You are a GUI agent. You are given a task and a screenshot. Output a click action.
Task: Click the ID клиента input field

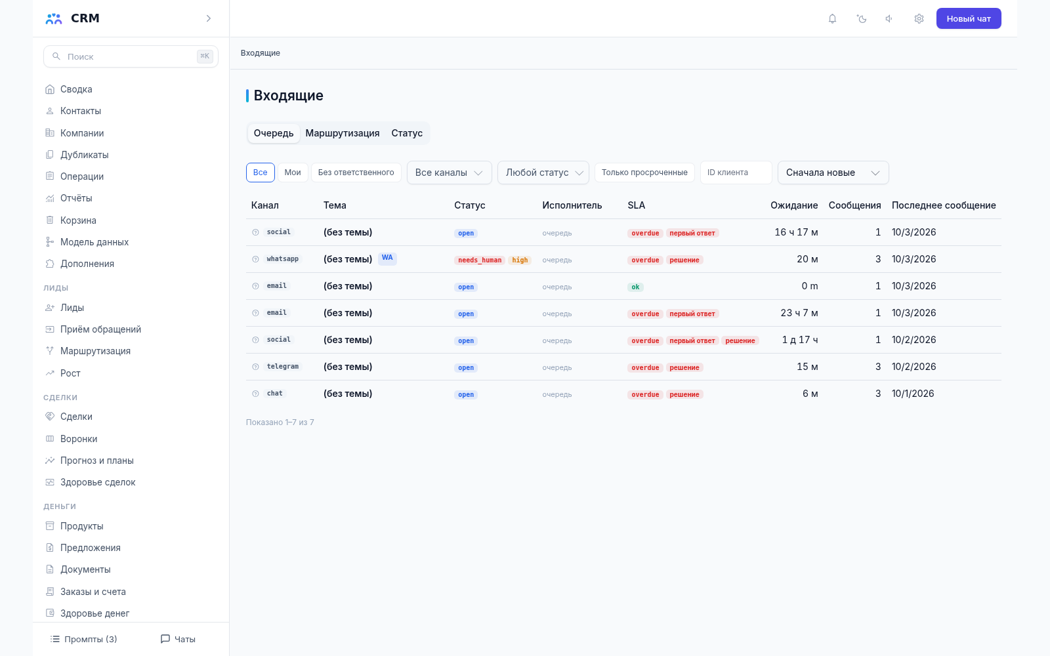pyautogui.click(x=736, y=173)
